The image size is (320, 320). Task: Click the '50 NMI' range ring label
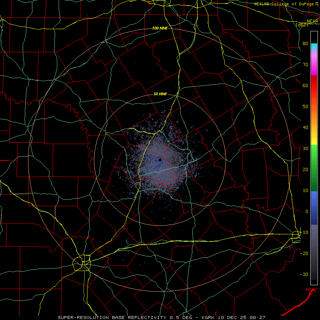[160, 94]
